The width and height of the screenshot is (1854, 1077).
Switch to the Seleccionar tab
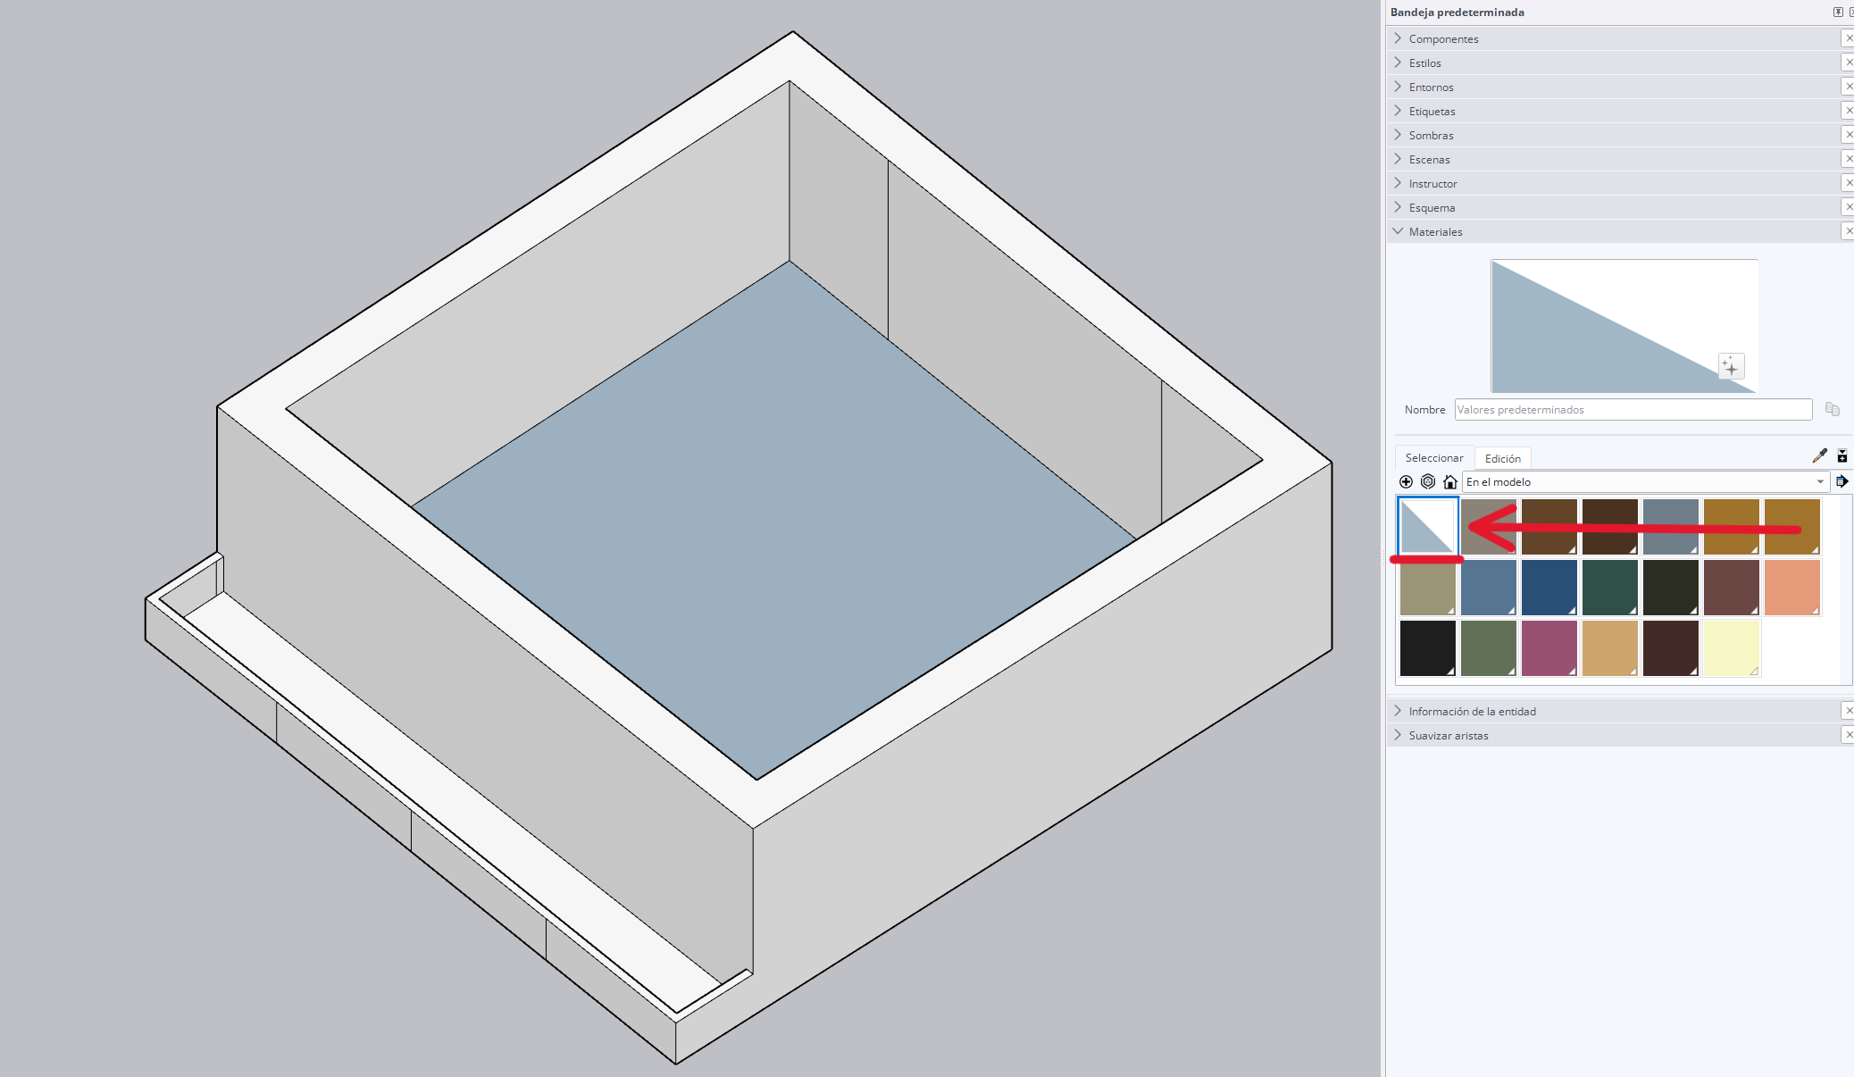(x=1434, y=458)
